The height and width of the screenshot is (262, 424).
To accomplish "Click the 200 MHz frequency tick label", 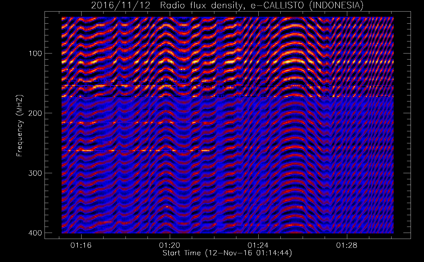I will 35,113.
